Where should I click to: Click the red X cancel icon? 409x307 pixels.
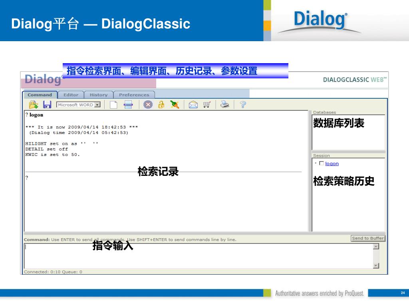pos(148,105)
